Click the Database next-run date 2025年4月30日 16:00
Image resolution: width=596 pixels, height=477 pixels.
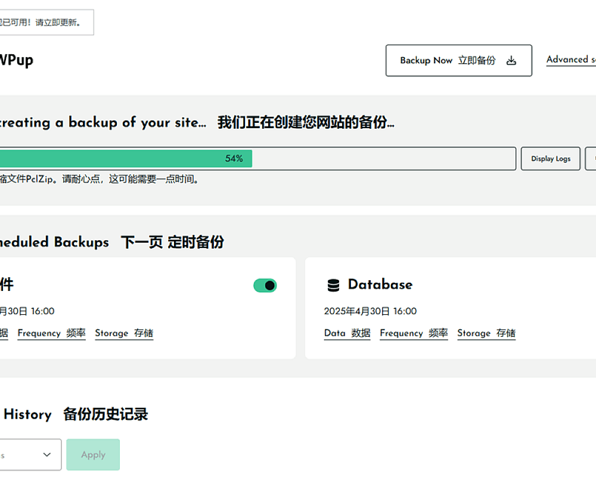point(370,311)
